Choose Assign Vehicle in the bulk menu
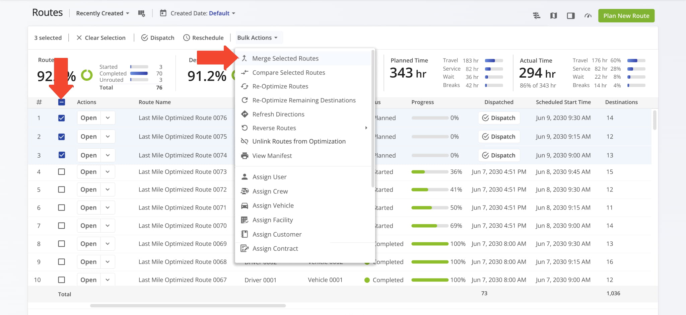The width and height of the screenshot is (686, 315). [273, 206]
